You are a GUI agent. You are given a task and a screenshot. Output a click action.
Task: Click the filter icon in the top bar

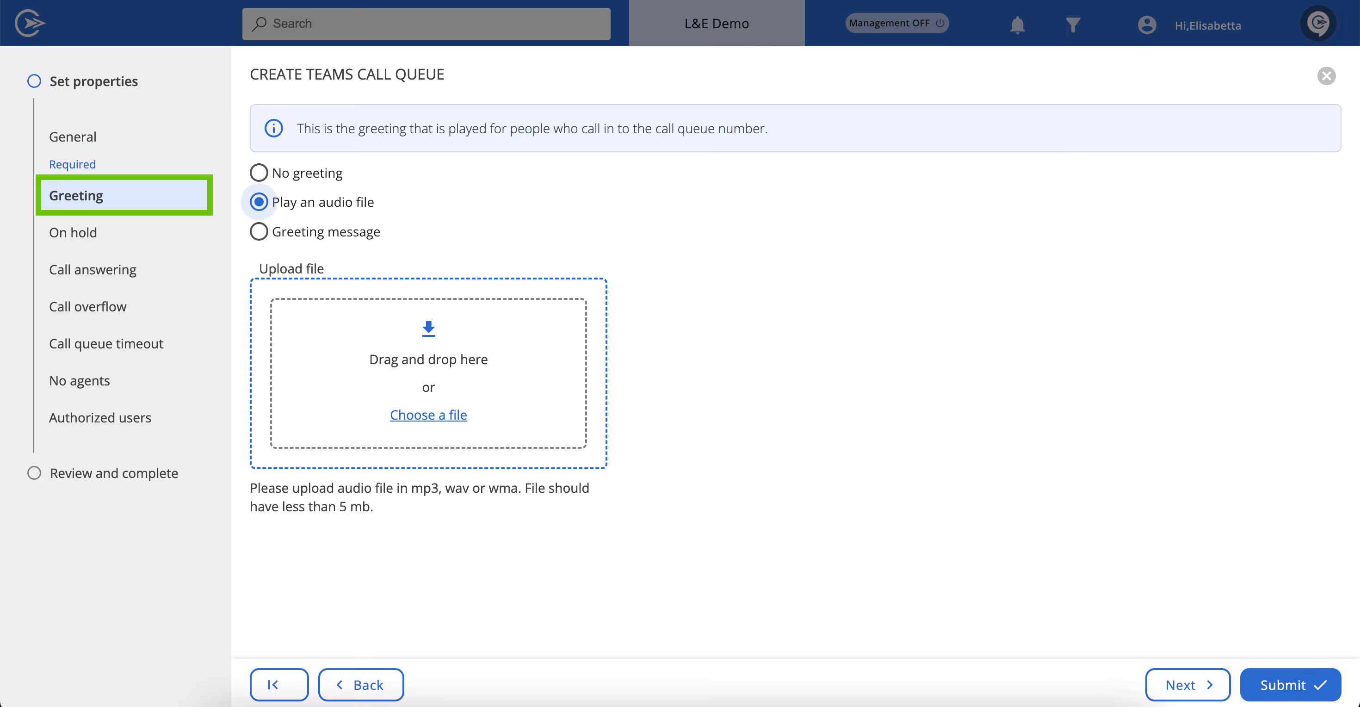tap(1073, 24)
